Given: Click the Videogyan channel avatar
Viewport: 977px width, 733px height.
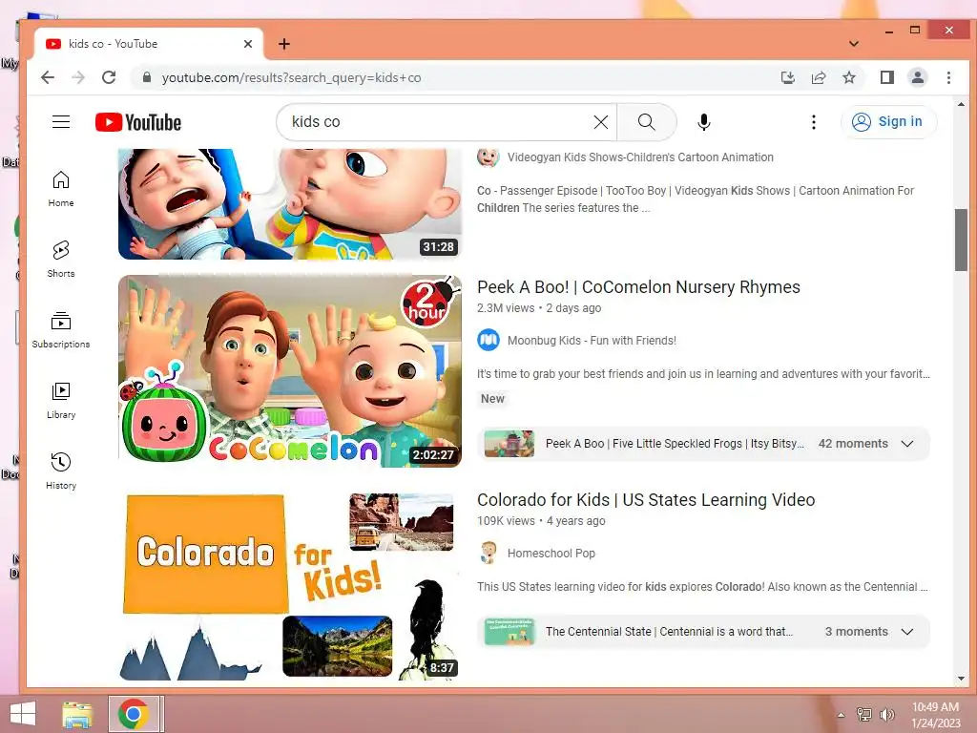Looking at the screenshot, I should [488, 157].
